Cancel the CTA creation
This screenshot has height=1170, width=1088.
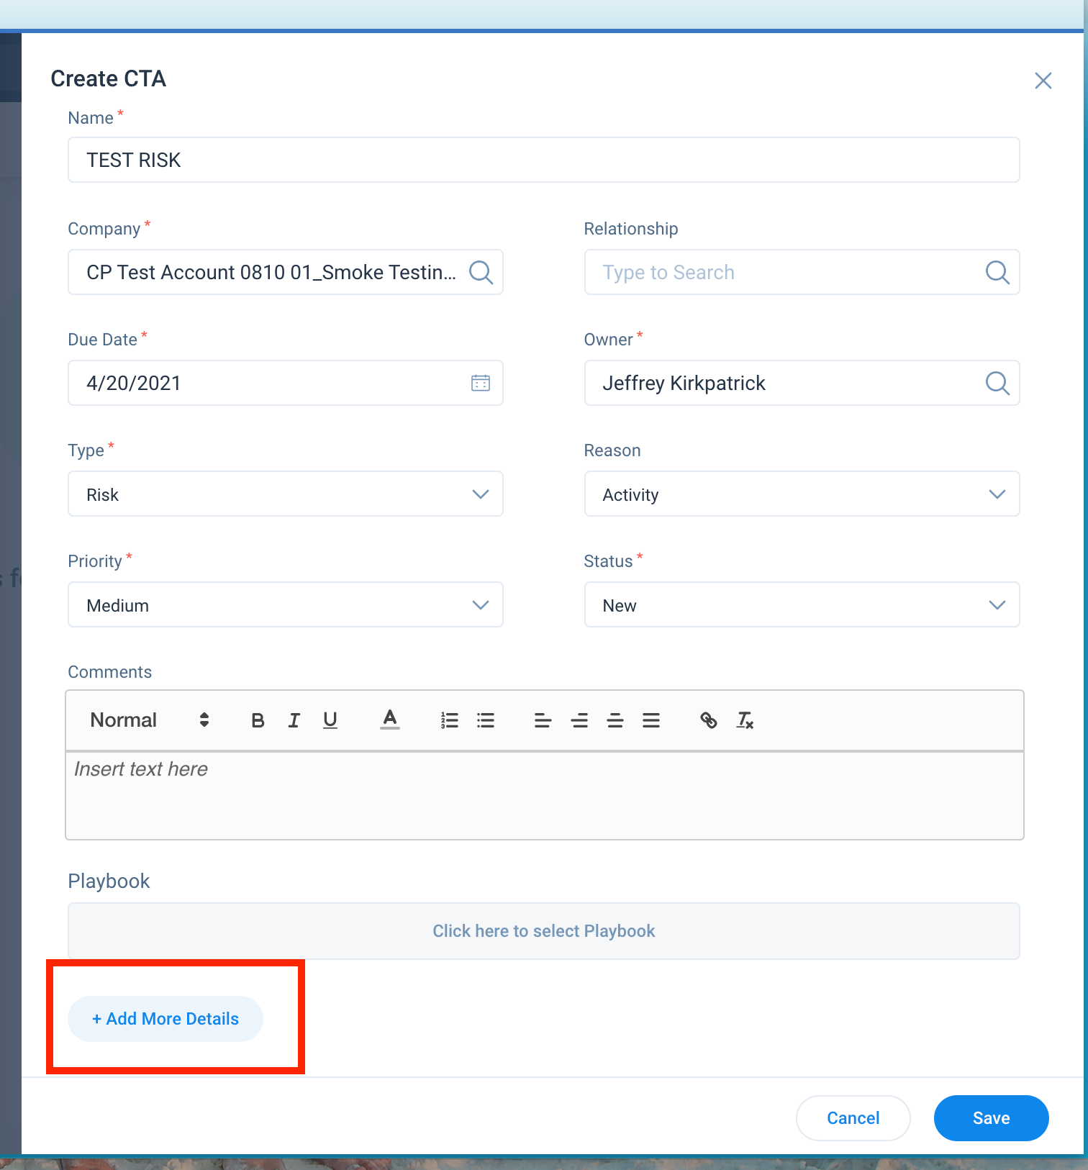[853, 1118]
